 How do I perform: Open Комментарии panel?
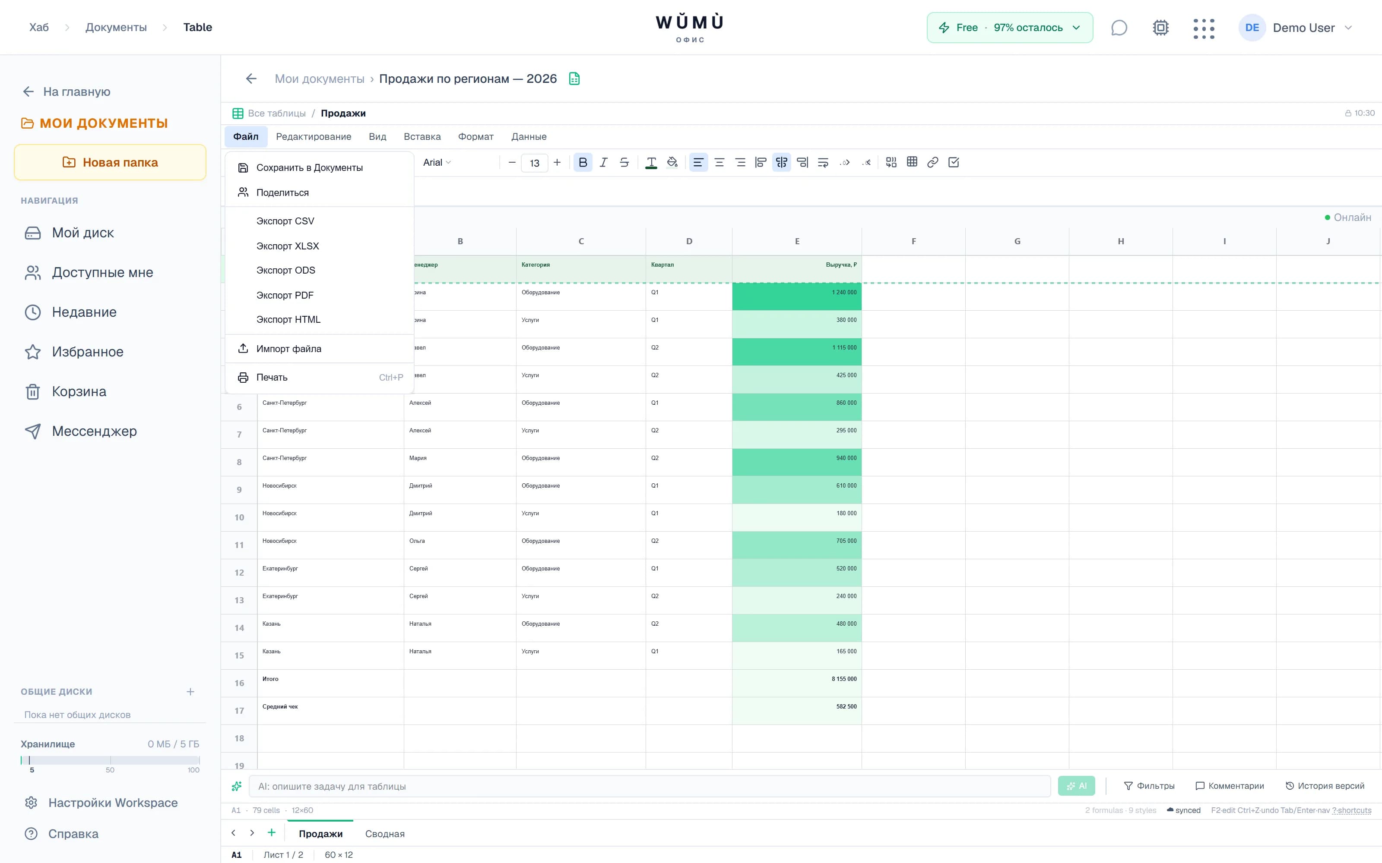1230,786
